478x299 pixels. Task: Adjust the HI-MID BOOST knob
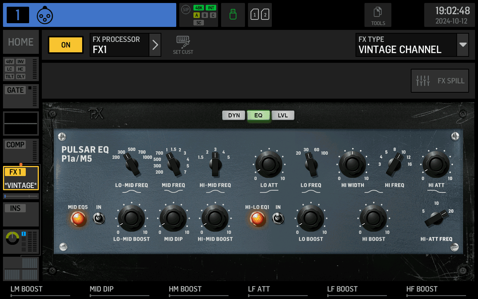tap(215, 218)
